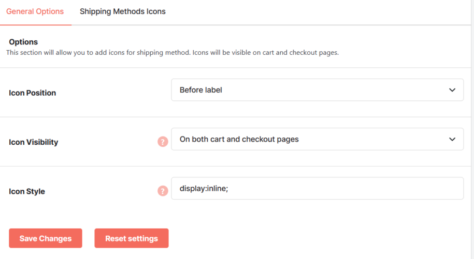
Task: Click the chevron arrow in Icon Position dropdown
Action: (452, 90)
